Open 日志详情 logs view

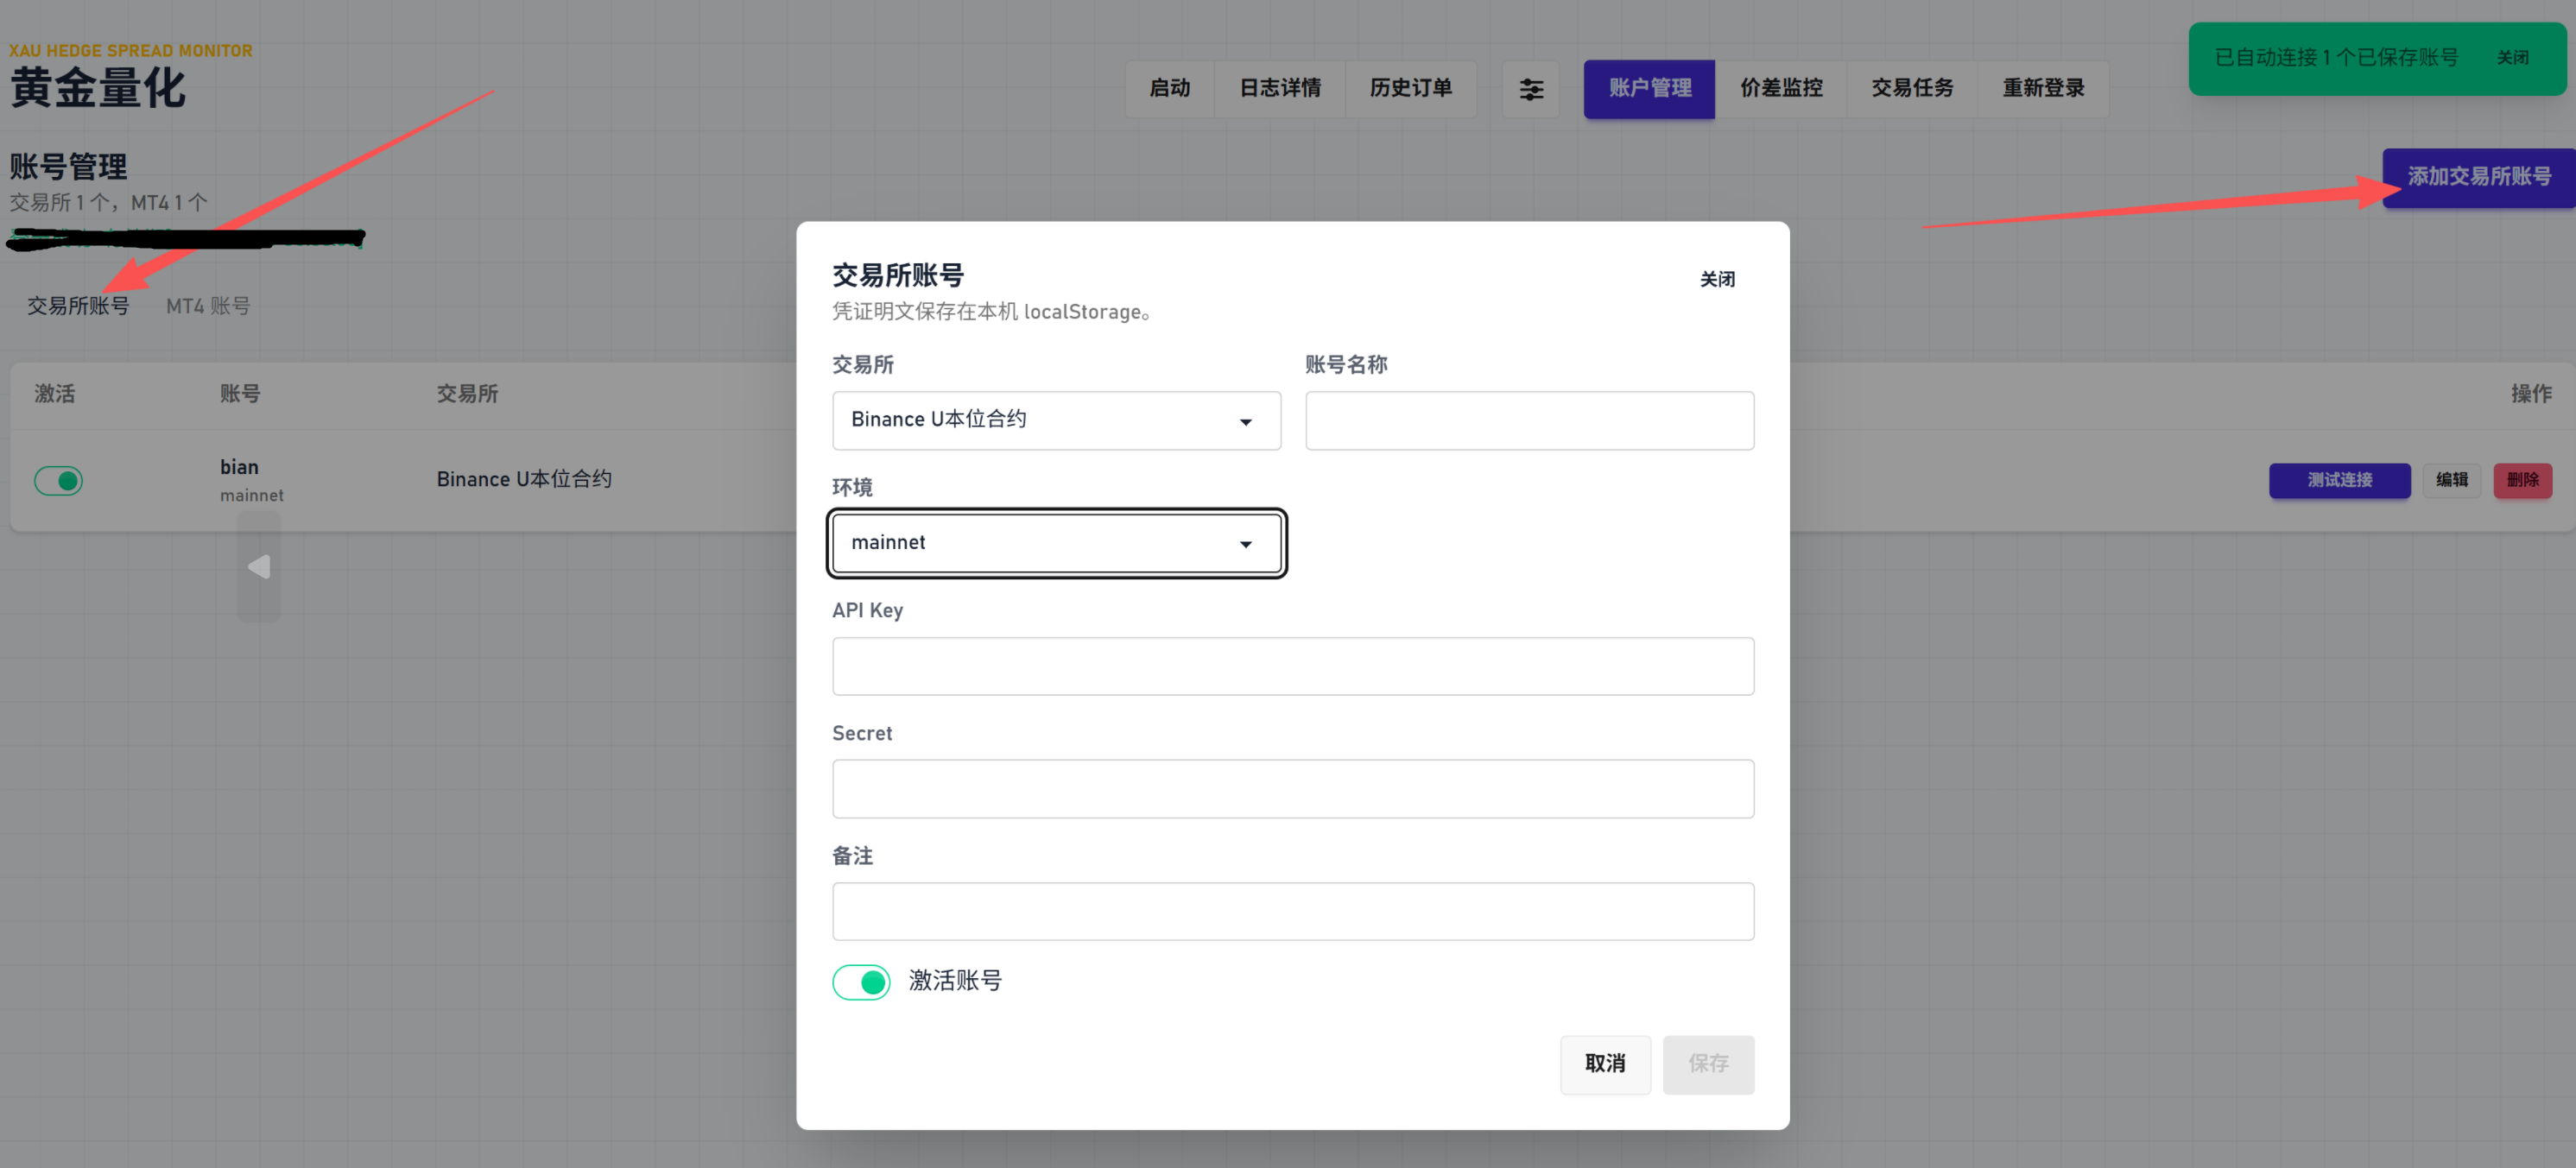coord(1279,89)
